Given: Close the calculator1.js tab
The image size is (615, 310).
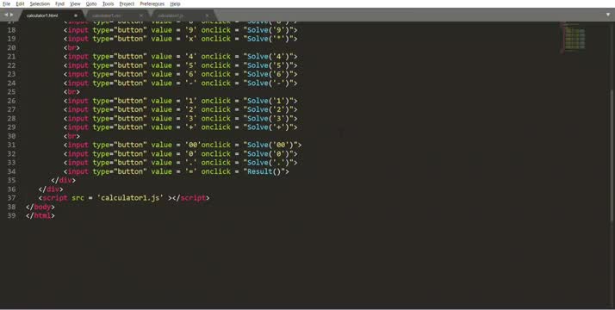Looking at the screenshot, I should click(207, 15).
